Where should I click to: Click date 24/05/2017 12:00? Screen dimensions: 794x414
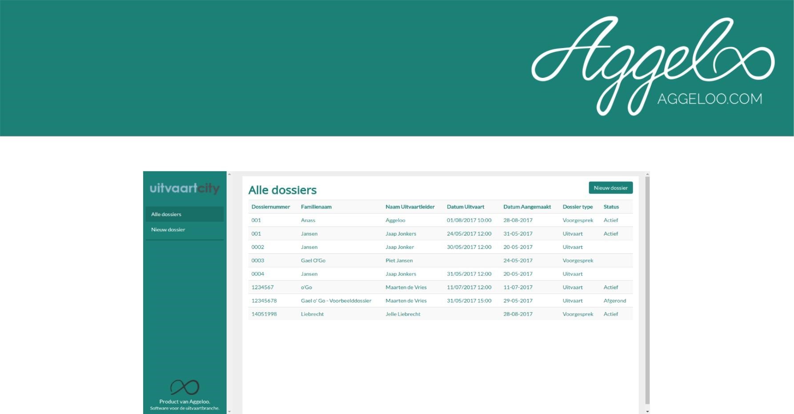click(x=469, y=233)
